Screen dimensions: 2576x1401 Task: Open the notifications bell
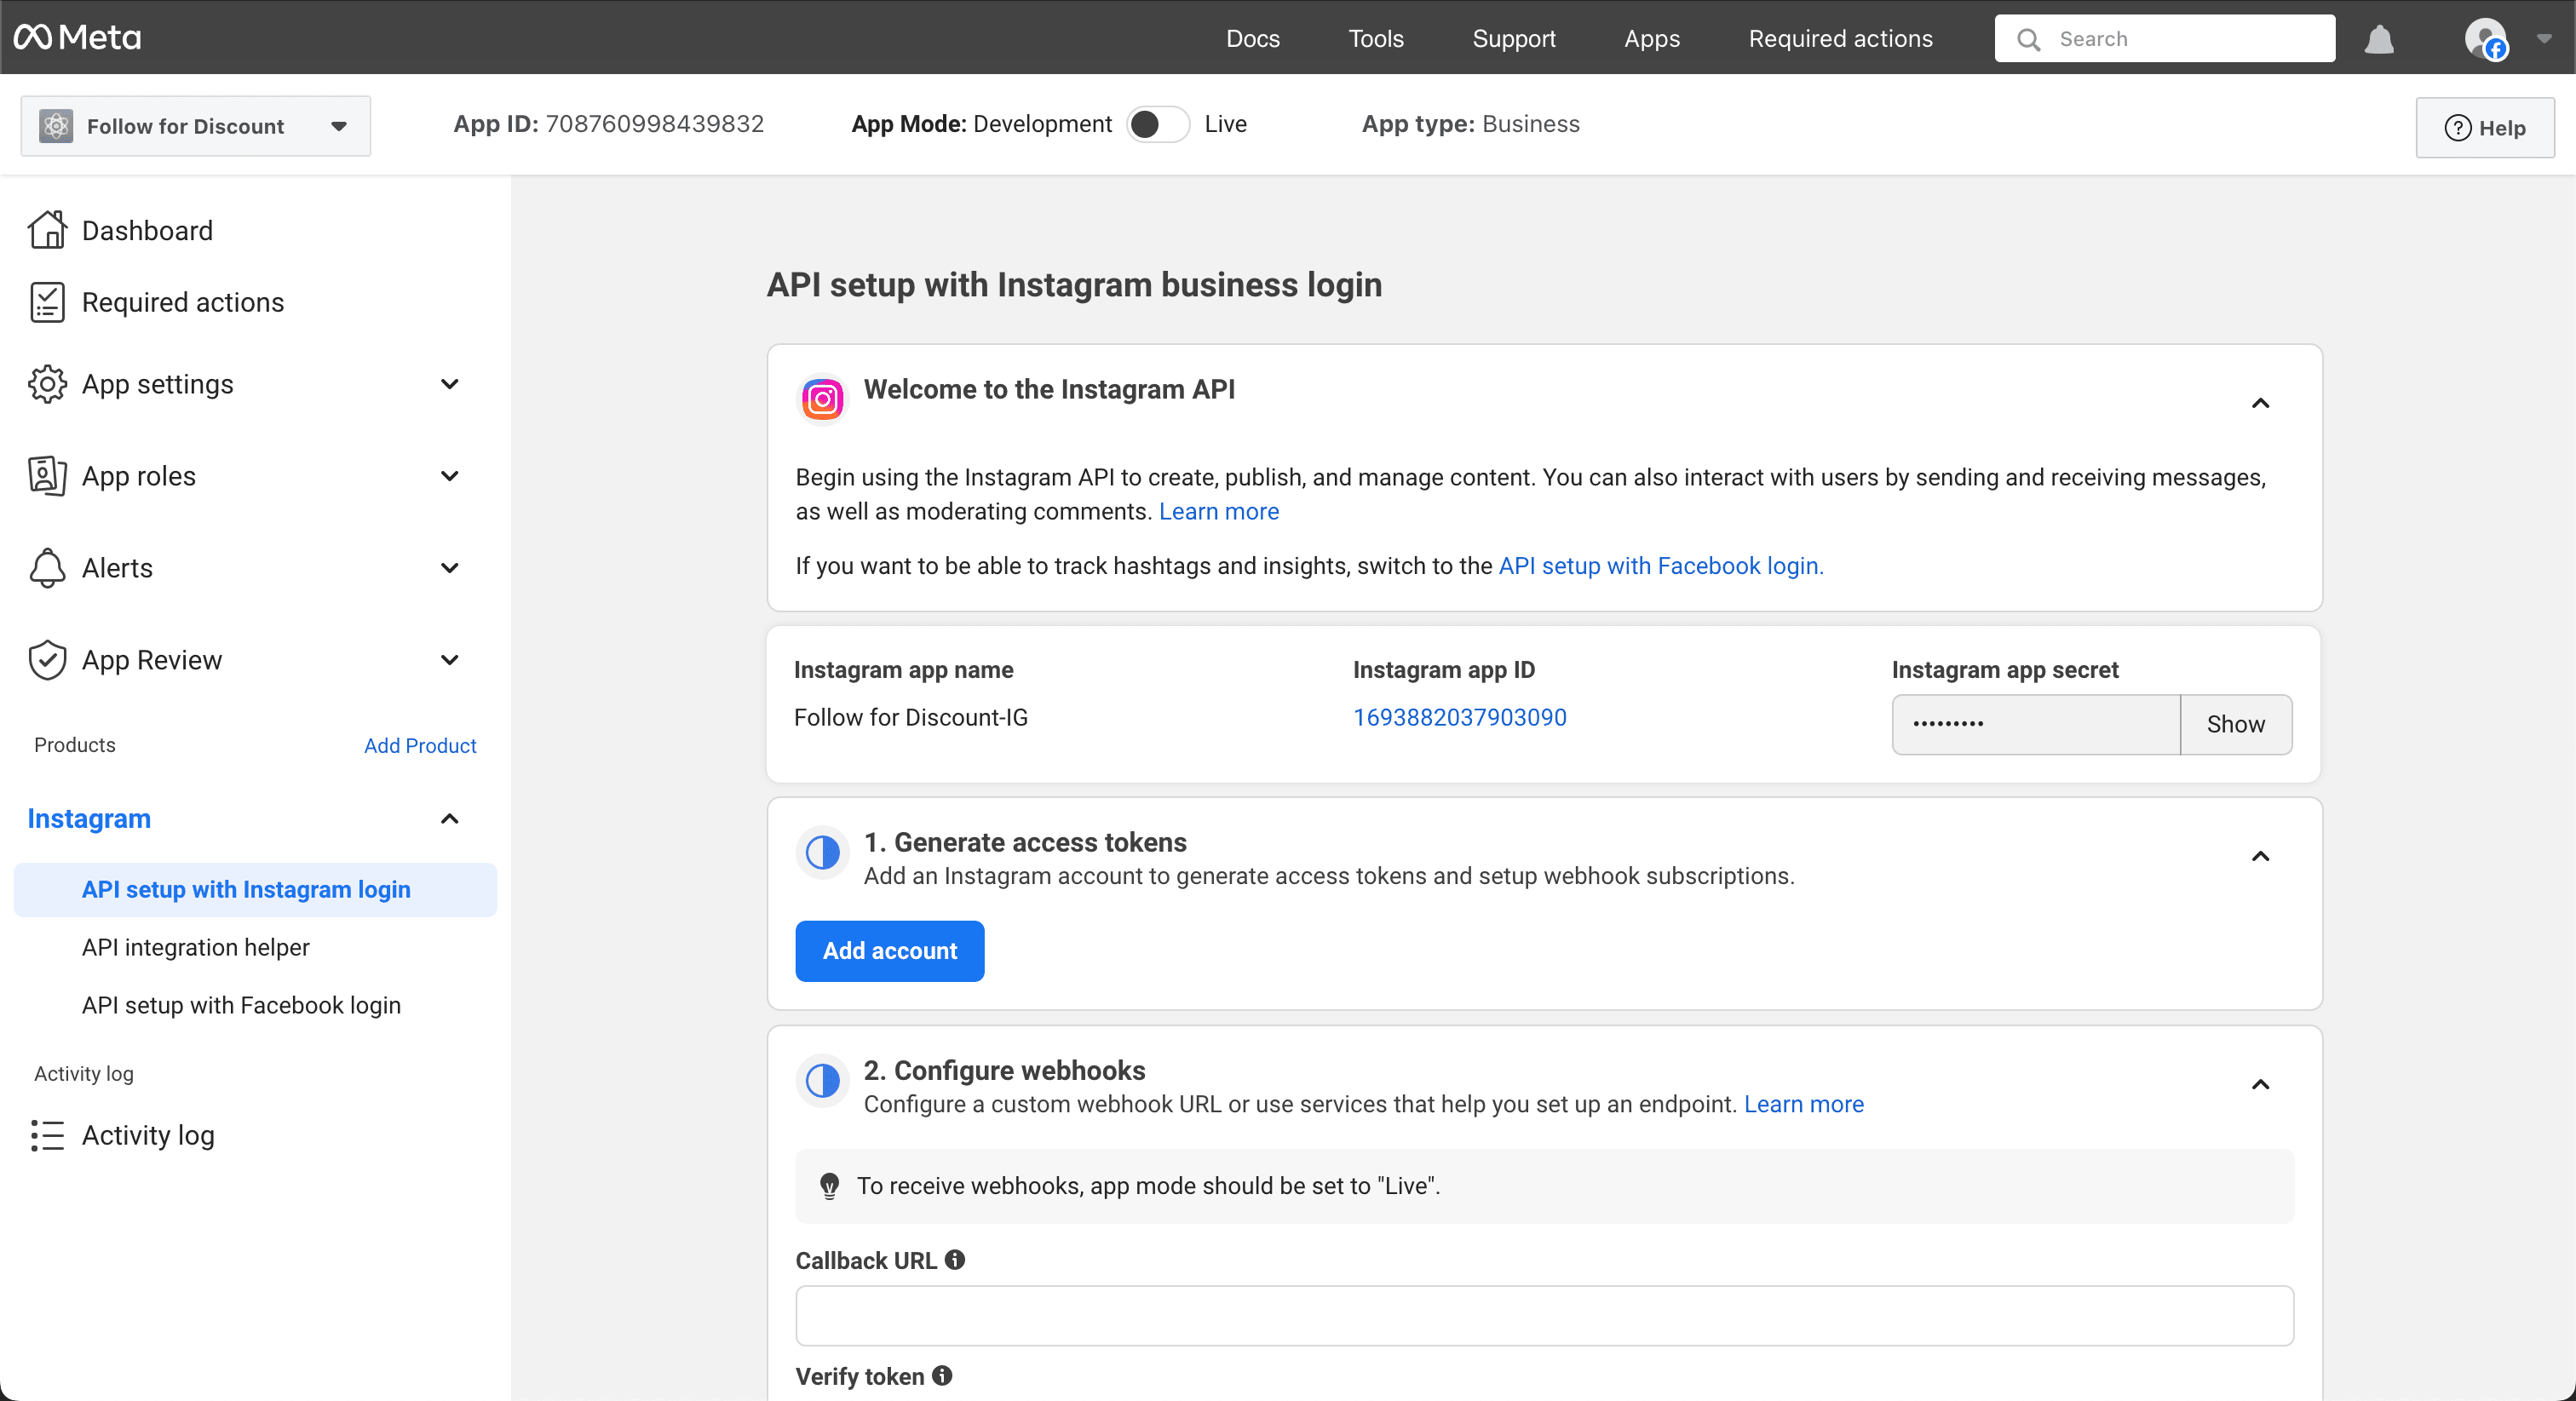(x=2379, y=39)
